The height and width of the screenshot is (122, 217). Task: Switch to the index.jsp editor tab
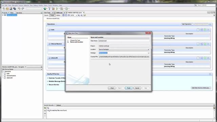[59, 13]
